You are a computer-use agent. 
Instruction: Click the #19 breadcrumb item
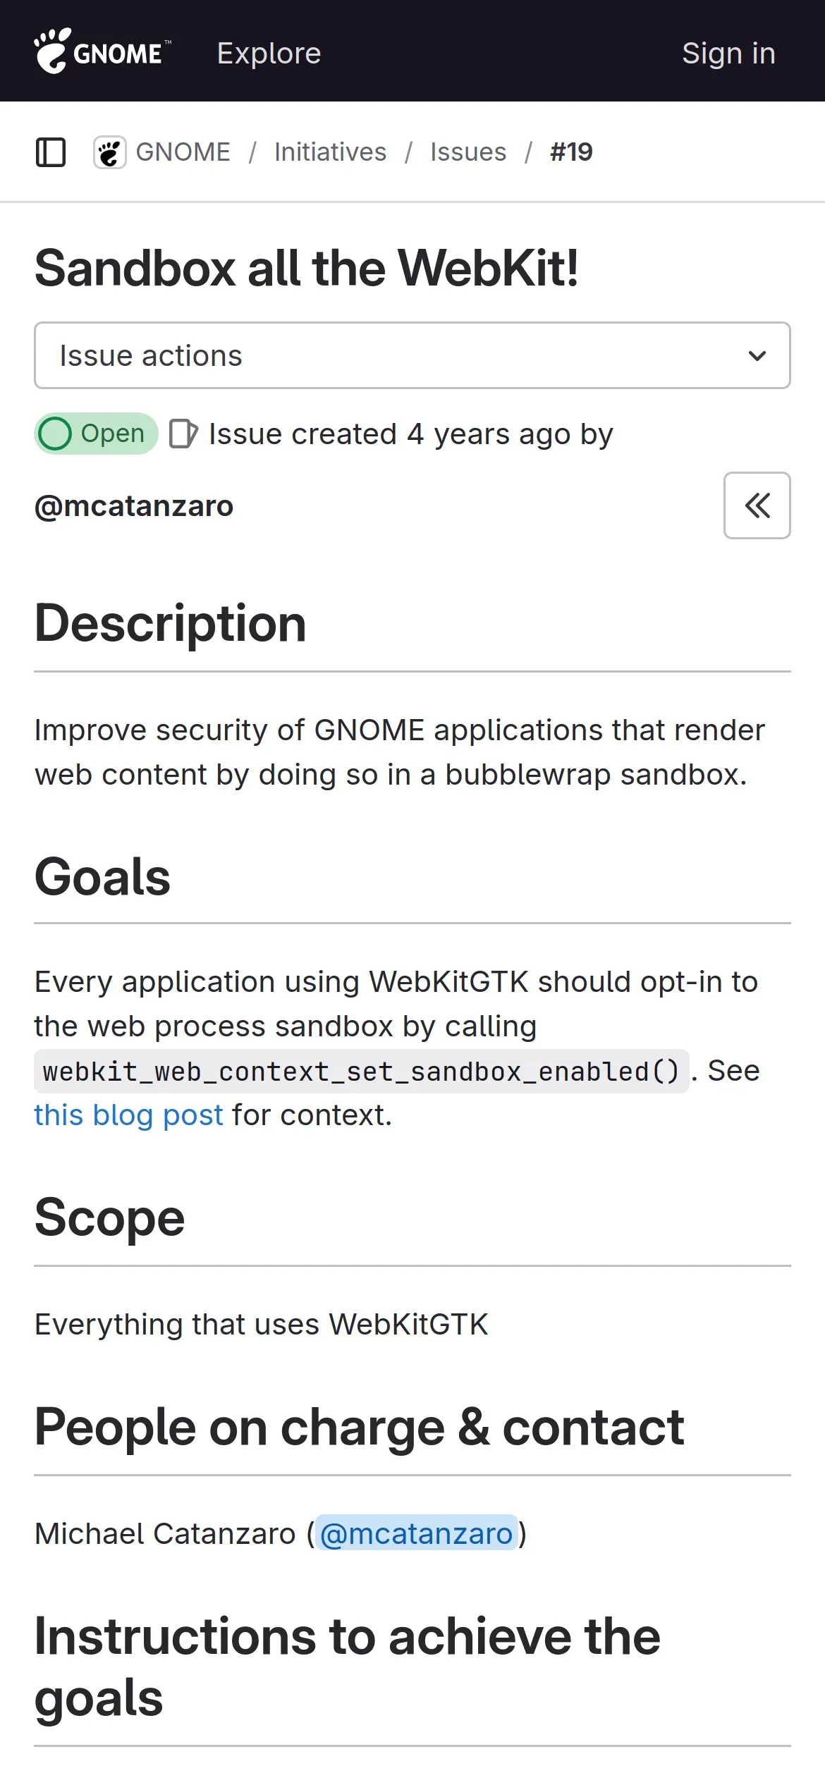coord(571,152)
